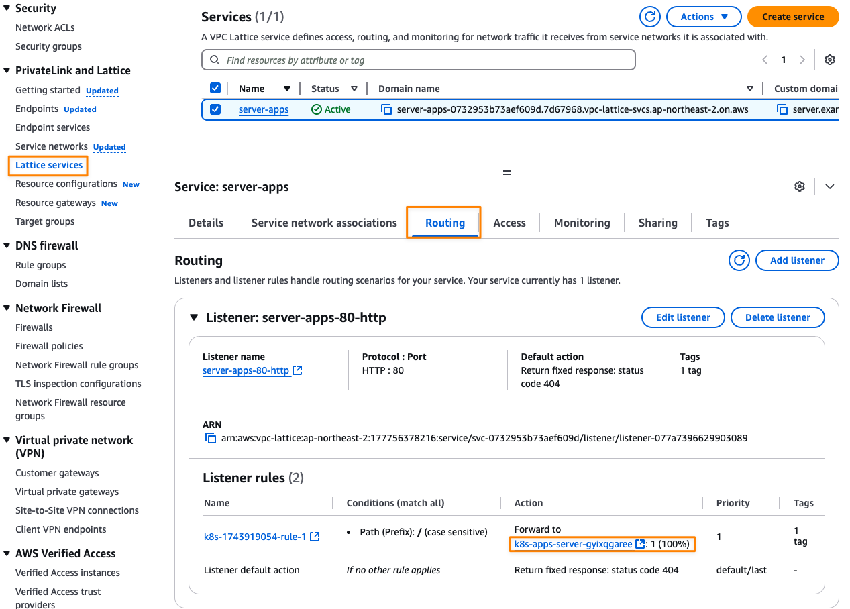
Task: Open service detail panel settings gear
Action: [799, 186]
